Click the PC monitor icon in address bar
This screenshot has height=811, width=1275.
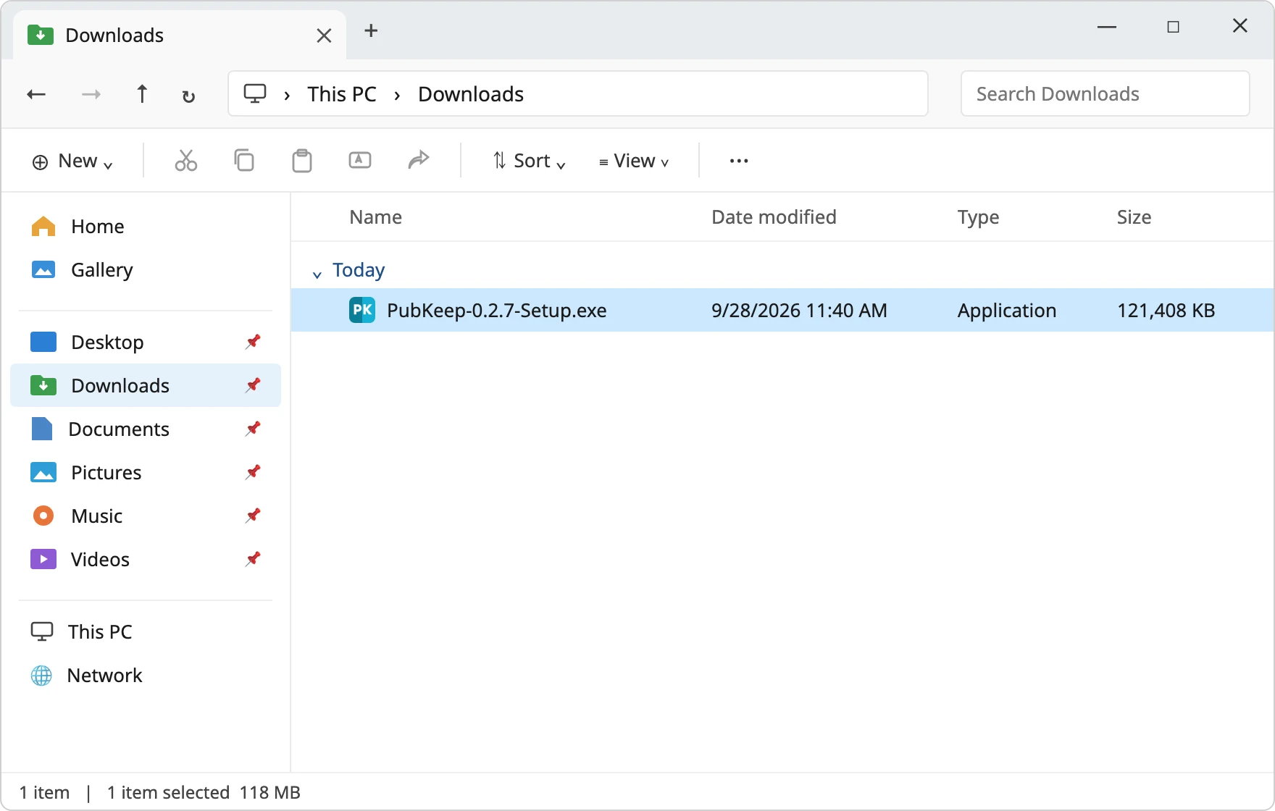(x=255, y=93)
